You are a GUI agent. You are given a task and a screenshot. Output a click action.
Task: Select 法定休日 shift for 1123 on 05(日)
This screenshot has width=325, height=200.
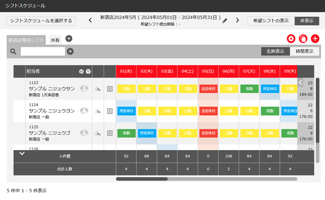[209, 89]
